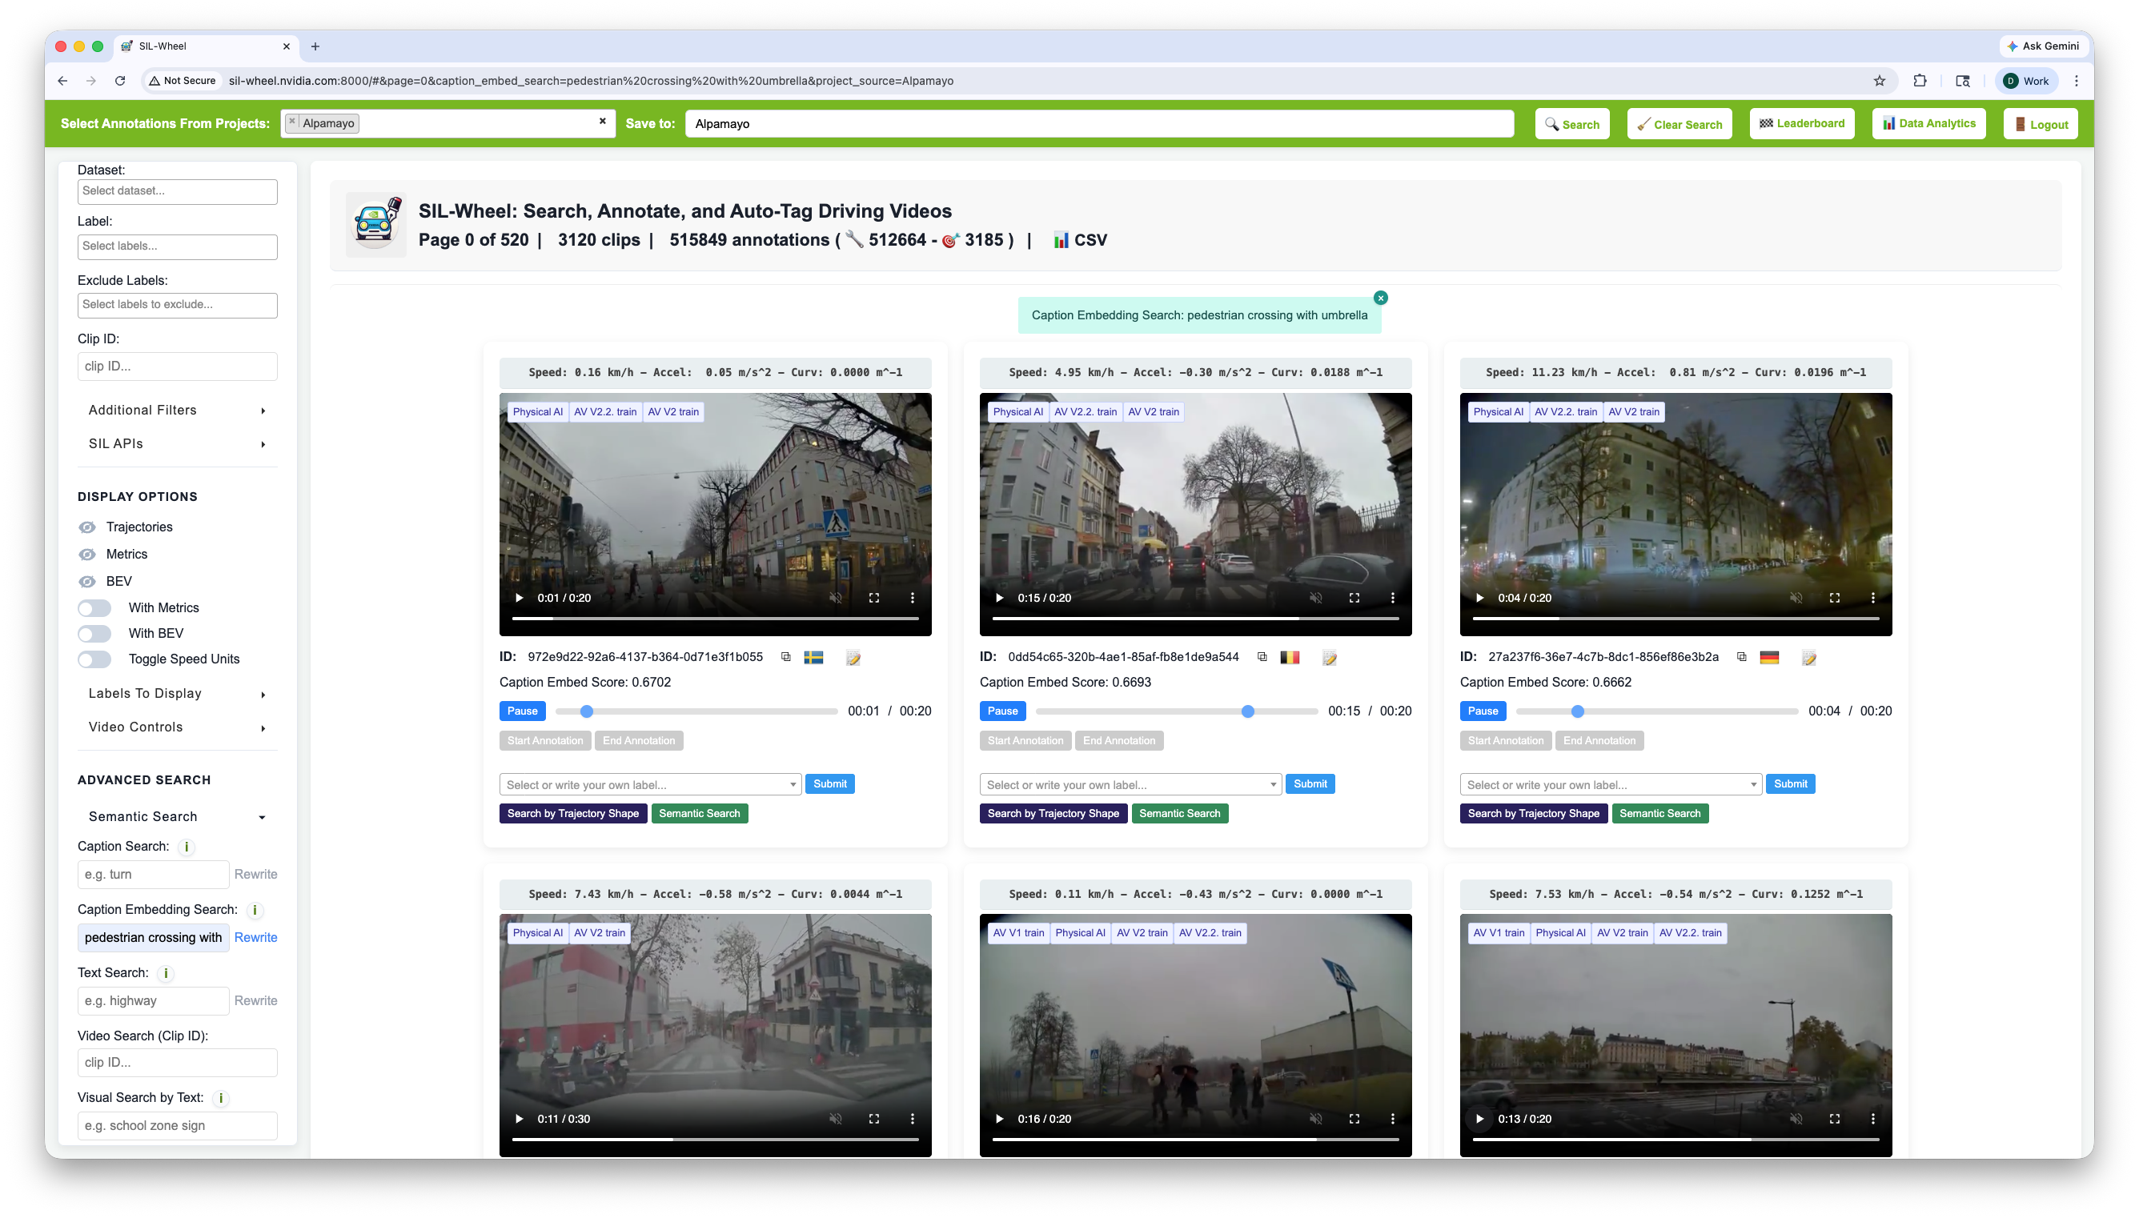Open the note editor icon for clip 0dd54c65
Screen dimensions: 2139x1218
[x=1329, y=659]
